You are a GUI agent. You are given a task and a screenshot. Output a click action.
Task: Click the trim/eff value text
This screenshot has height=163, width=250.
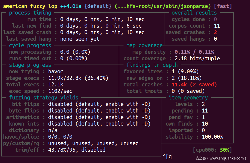pyautogui.click(x=77, y=150)
